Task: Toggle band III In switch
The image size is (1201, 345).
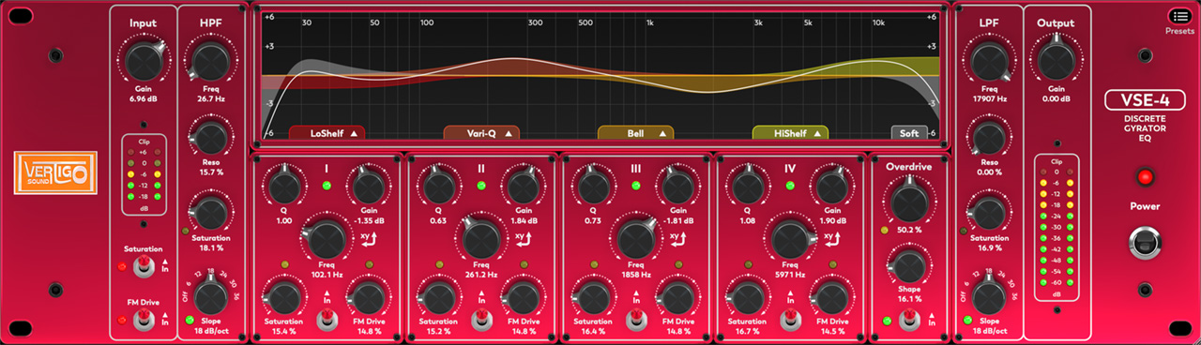Action: (x=636, y=320)
